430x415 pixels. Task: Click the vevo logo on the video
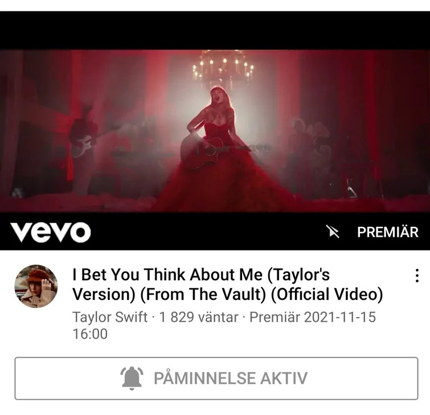click(51, 232)
